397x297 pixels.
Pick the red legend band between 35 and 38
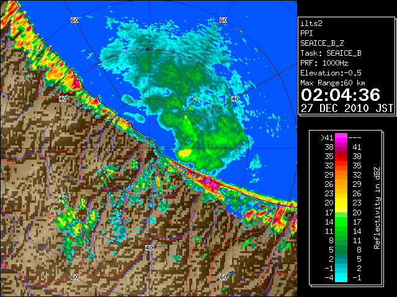pyautogui.click(x=341, y=157)
